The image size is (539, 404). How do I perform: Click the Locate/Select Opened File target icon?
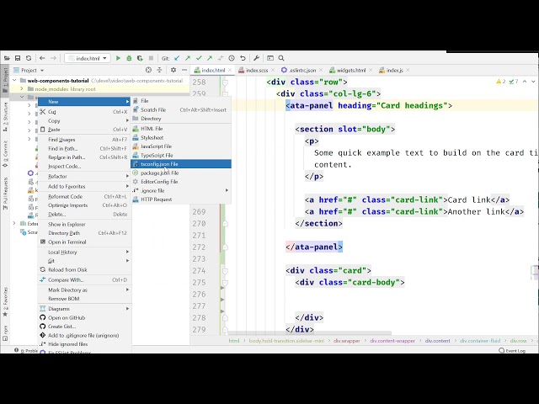[x=148, y=70]
